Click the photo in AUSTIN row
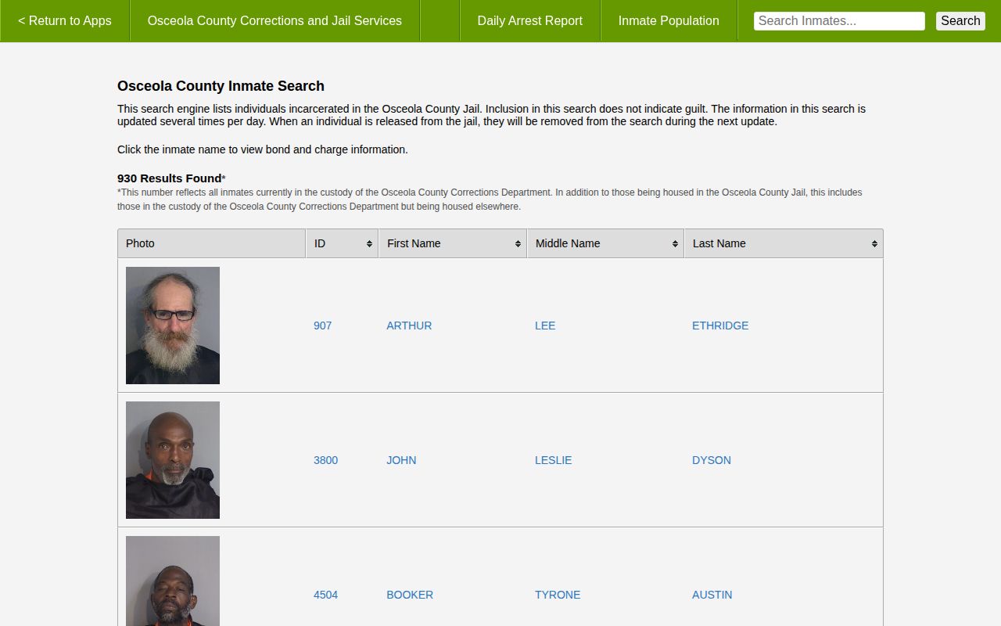 point(173,581)
